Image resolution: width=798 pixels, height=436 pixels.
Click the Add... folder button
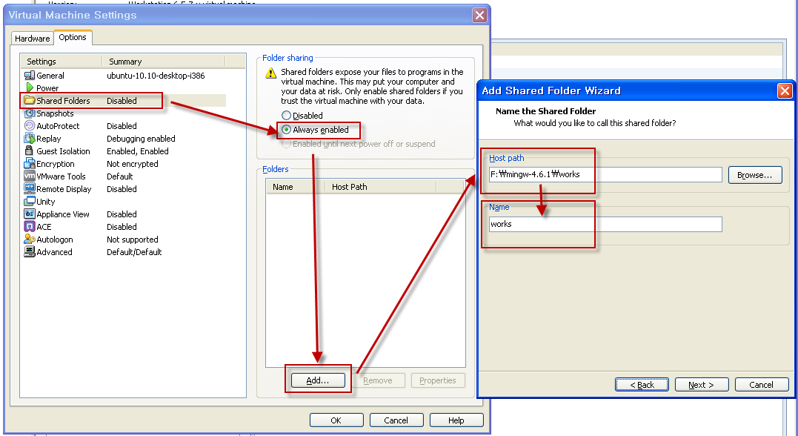coord(318,380)
